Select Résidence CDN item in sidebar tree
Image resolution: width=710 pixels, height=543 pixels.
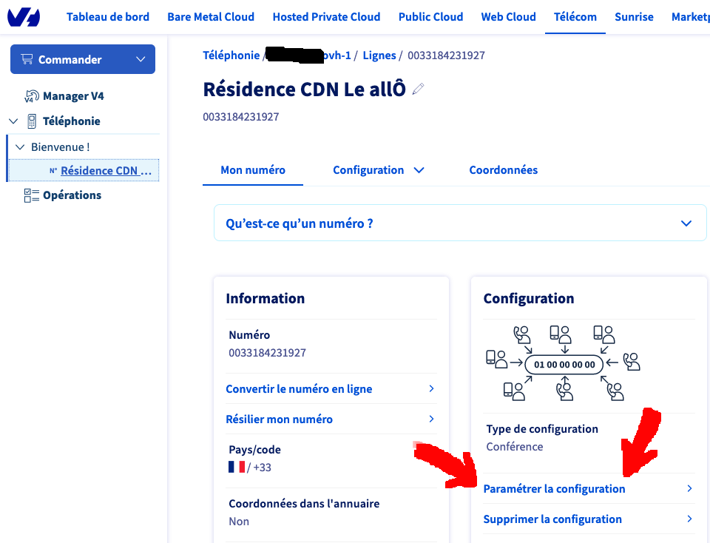pyautogui.click(x=106, y=170)
